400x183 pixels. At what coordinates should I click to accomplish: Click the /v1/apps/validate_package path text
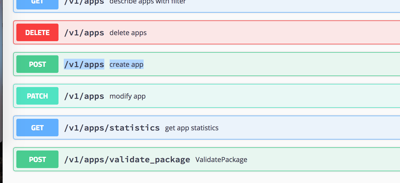tap(127, 159)
